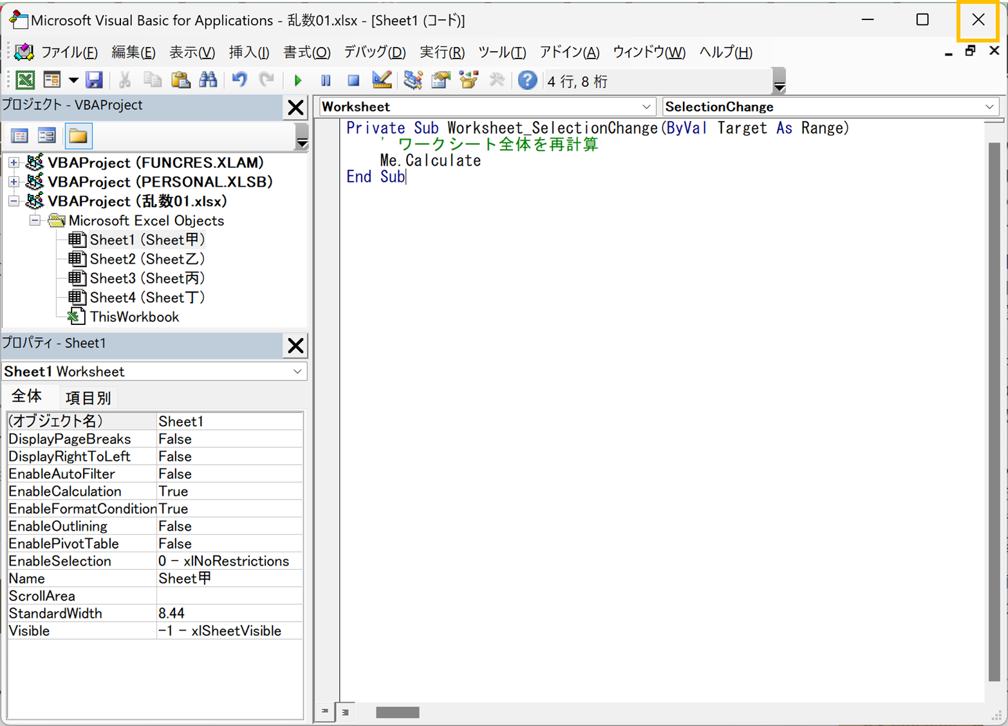
Task: Open the toolbar options overflow arrow
Action: coord(779,80)
